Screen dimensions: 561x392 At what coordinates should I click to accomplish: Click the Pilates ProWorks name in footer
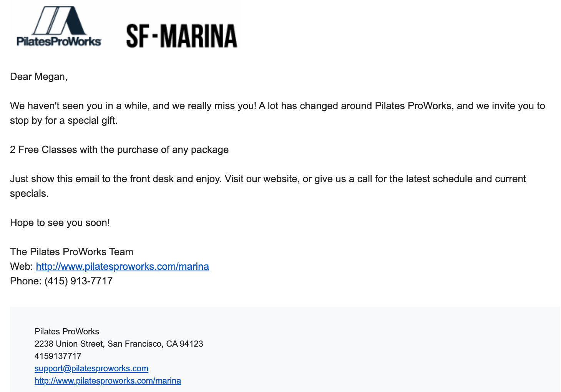coord(67,331)
